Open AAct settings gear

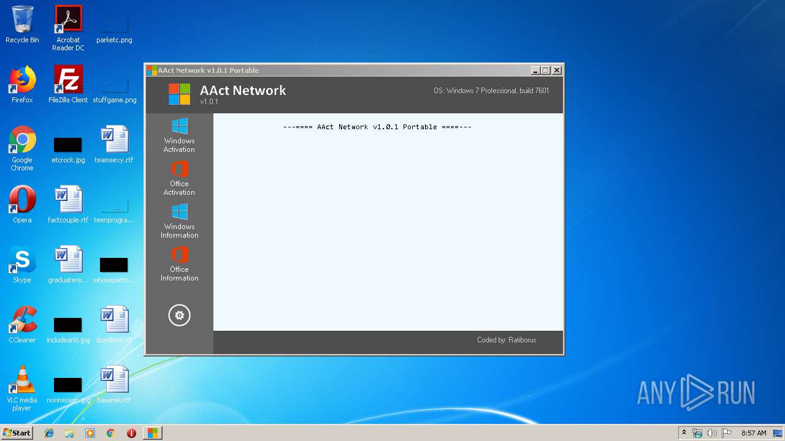[179, 315]
